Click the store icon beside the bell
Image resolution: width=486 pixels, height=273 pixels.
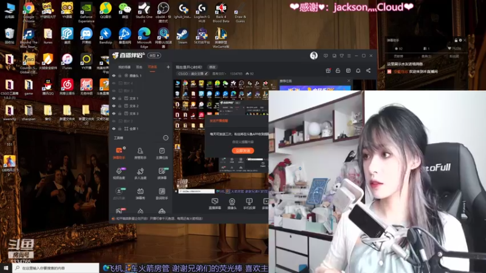(348, 70)
